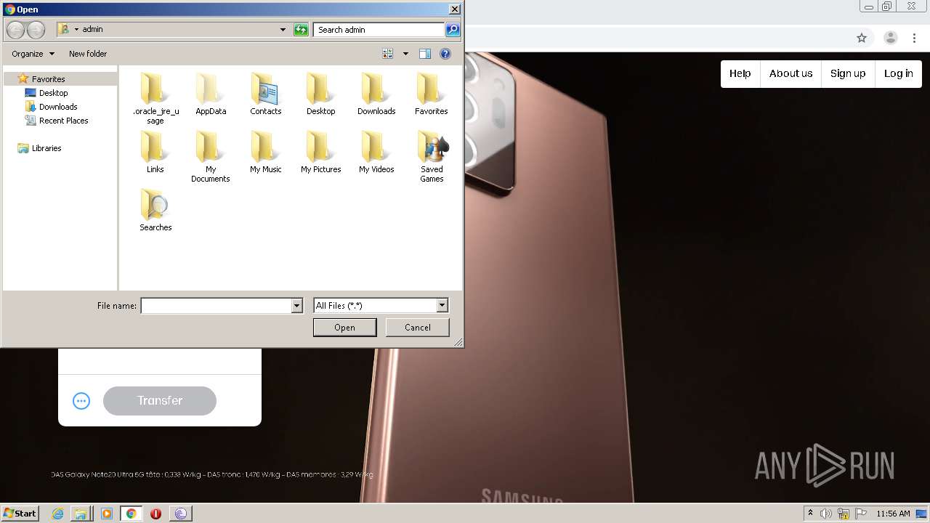This screenshot has height=523, width=930.
Task: Open the File name dropdown arrow
Action: coord(296,306)
